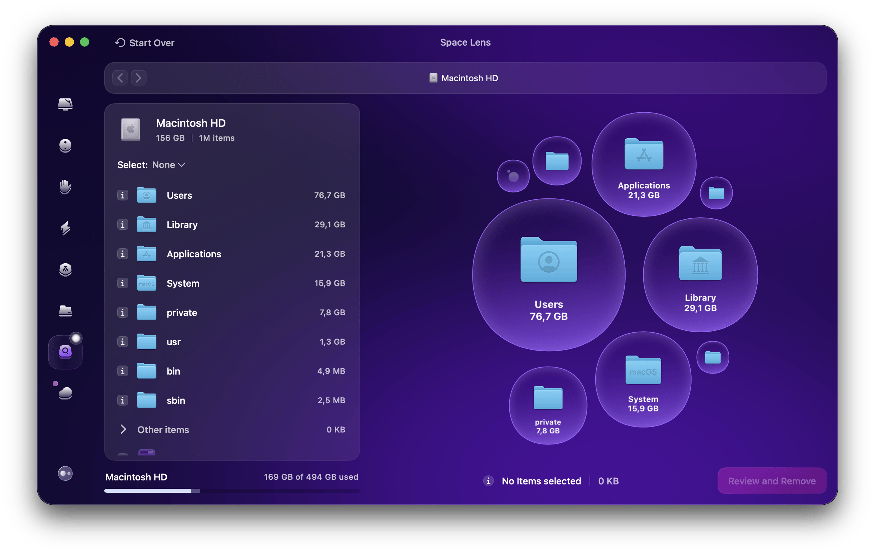
Task: Click the Start Over control
Action: 144,42
